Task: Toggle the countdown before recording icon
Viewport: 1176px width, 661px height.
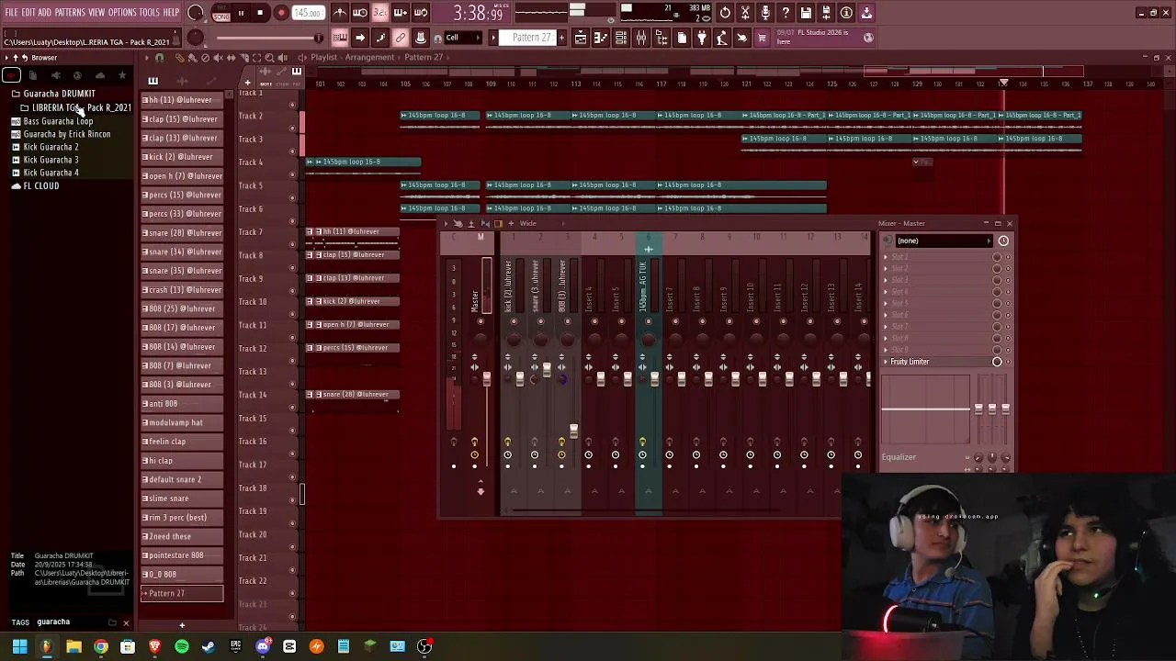Action: tap(380, 13)
